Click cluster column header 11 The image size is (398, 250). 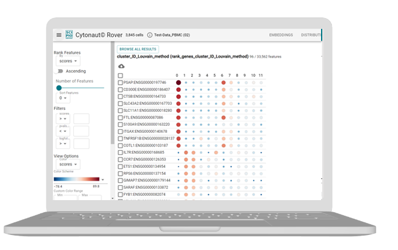(x=261, y=75)
